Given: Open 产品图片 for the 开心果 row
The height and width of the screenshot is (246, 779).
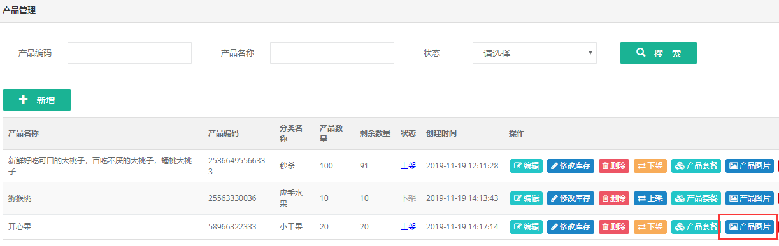Looking at the screenshot, I should coord(750,226).
